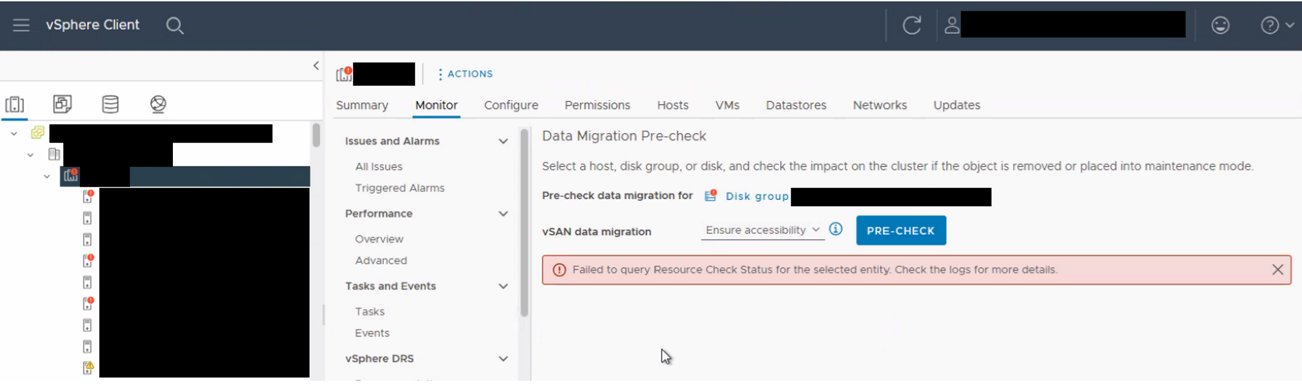
Task: Click the global search magnifier icon
Action: pyautogui.click(x=174, y=26)
